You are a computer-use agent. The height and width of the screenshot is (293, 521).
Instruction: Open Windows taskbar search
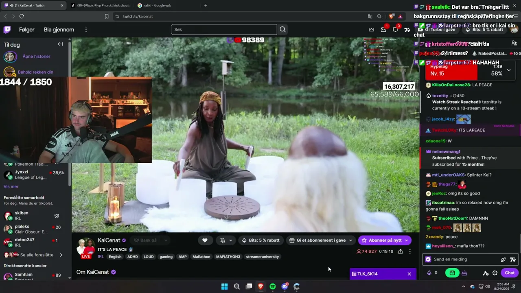click(236, 286)
